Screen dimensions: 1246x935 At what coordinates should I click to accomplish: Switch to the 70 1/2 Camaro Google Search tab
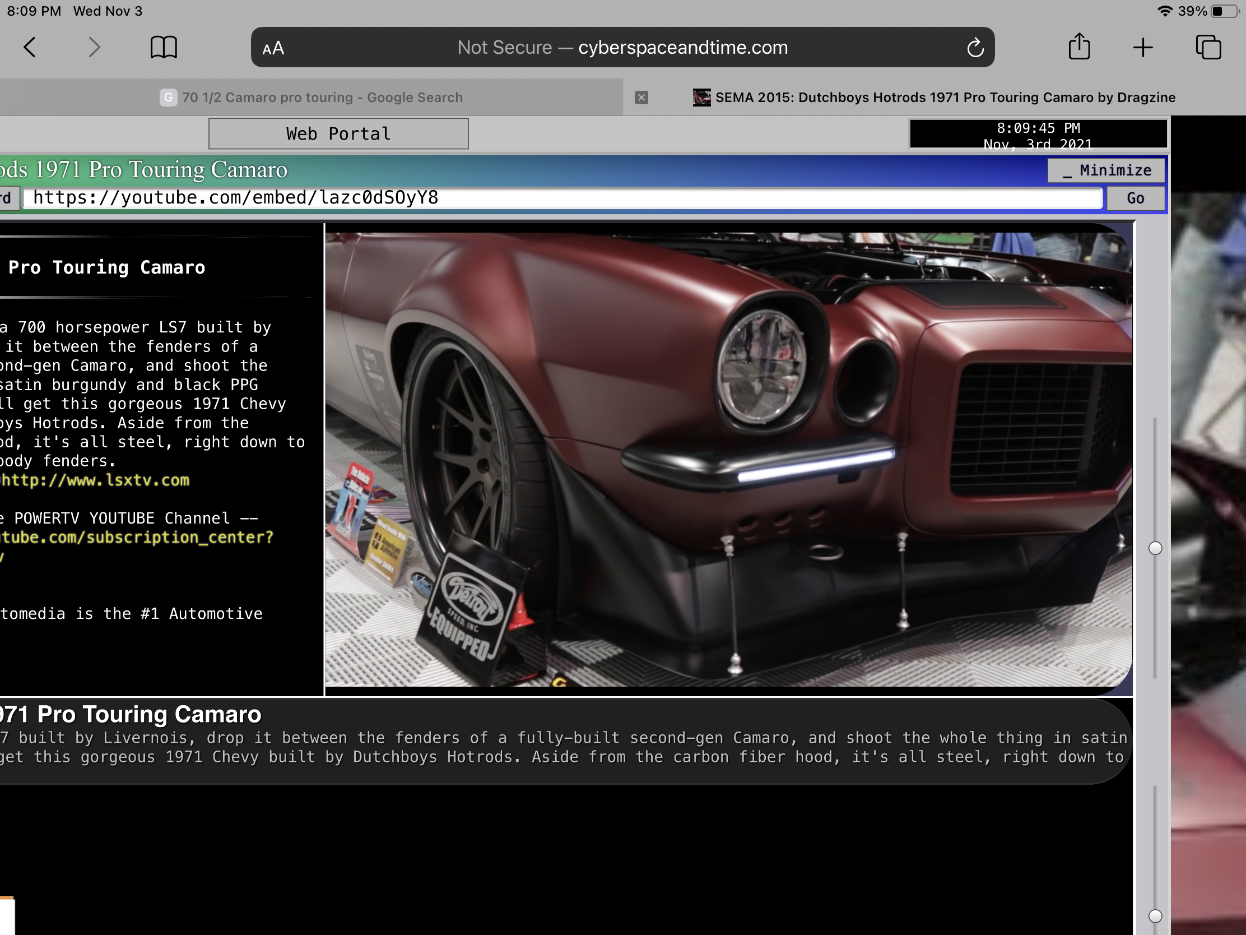coord(311,98)
